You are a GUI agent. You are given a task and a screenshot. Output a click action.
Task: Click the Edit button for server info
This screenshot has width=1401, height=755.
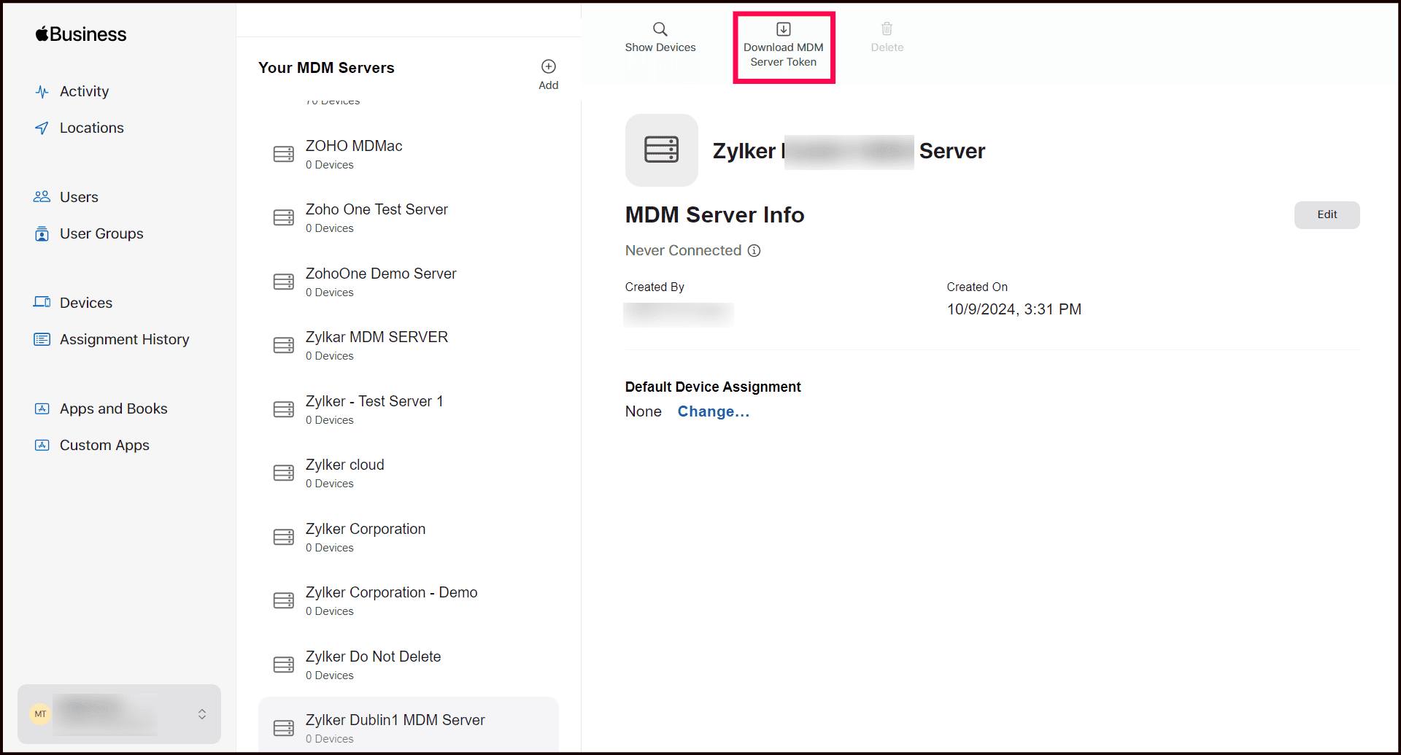click(x=1326, y=214)
